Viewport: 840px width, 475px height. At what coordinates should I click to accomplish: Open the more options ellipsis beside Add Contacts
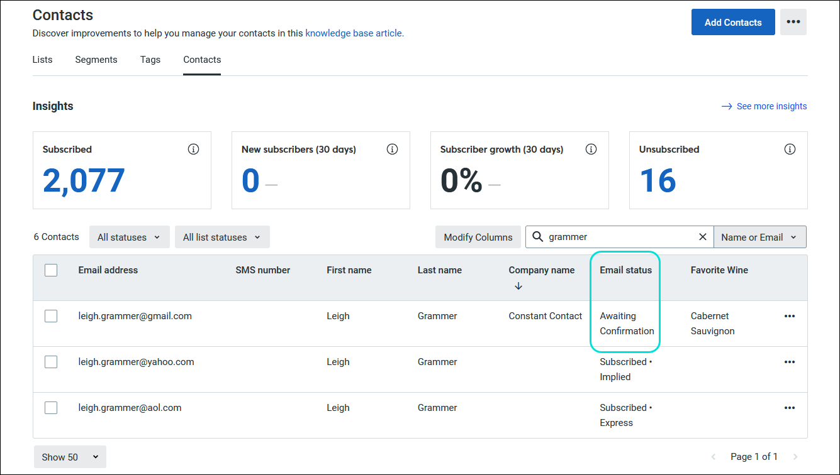click(793, 22)
